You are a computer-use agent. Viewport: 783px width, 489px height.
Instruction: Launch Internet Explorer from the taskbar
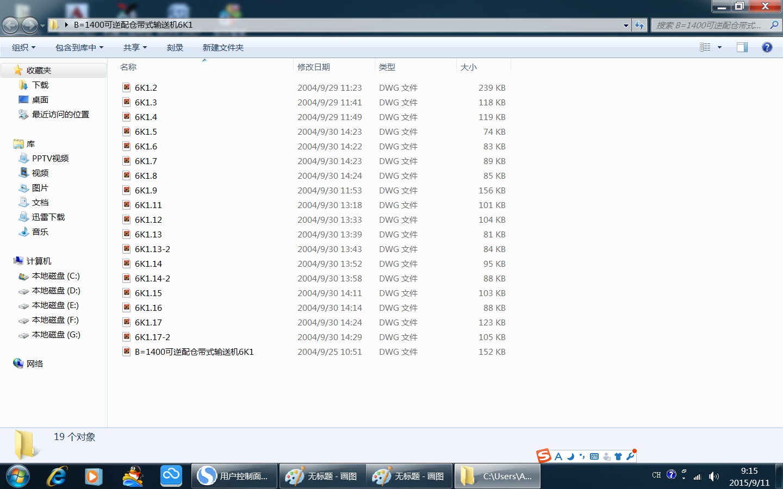coord(57,477)
